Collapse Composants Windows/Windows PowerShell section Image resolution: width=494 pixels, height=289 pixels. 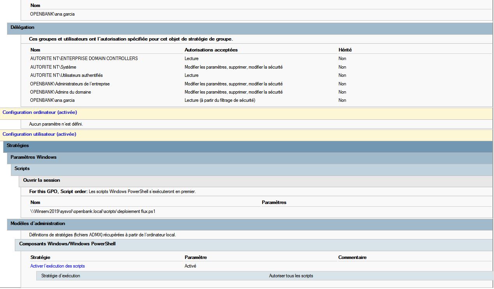(67, 244)
